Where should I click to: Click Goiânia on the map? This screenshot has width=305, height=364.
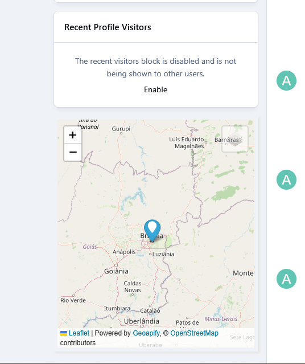click(116, 271)
